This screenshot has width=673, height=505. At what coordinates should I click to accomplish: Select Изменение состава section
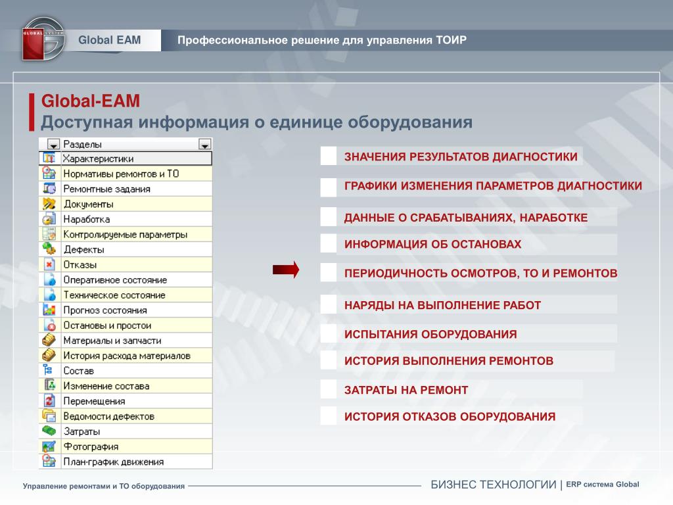coord(126,385)
